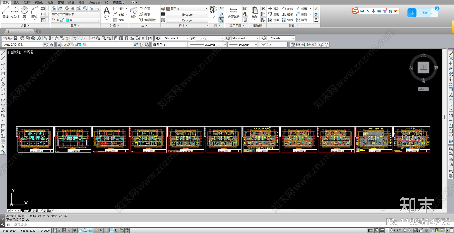
Task: Click the 插入 insert block icon
Action: (x=134, y=12)
